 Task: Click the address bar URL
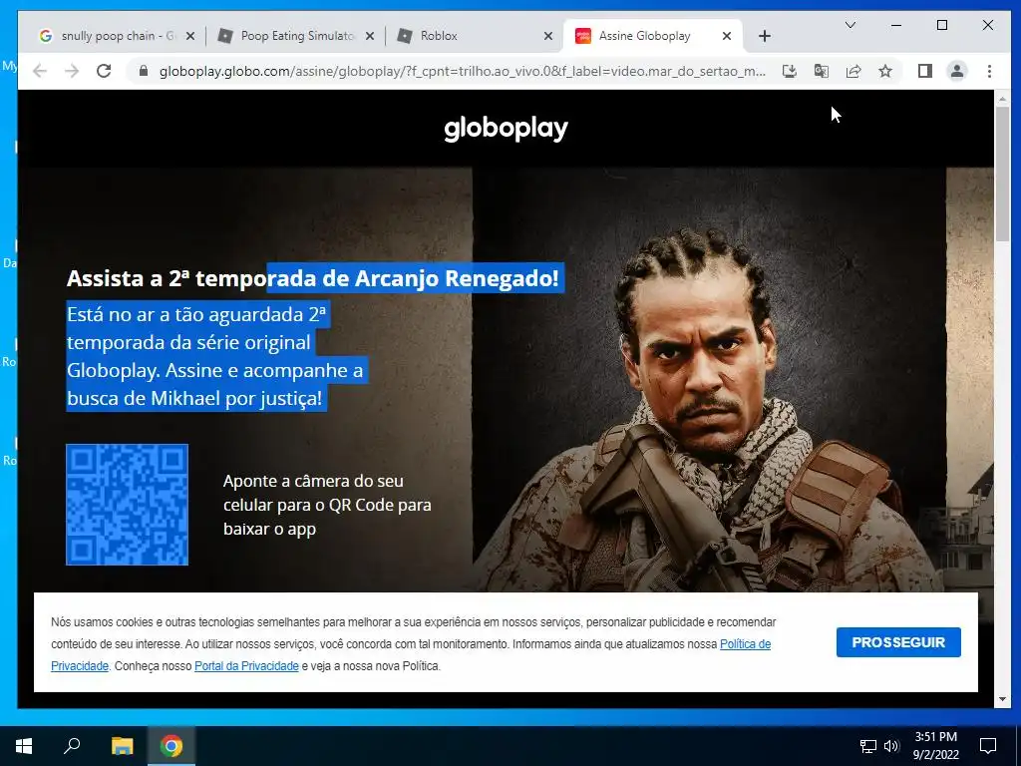(463, 71)
